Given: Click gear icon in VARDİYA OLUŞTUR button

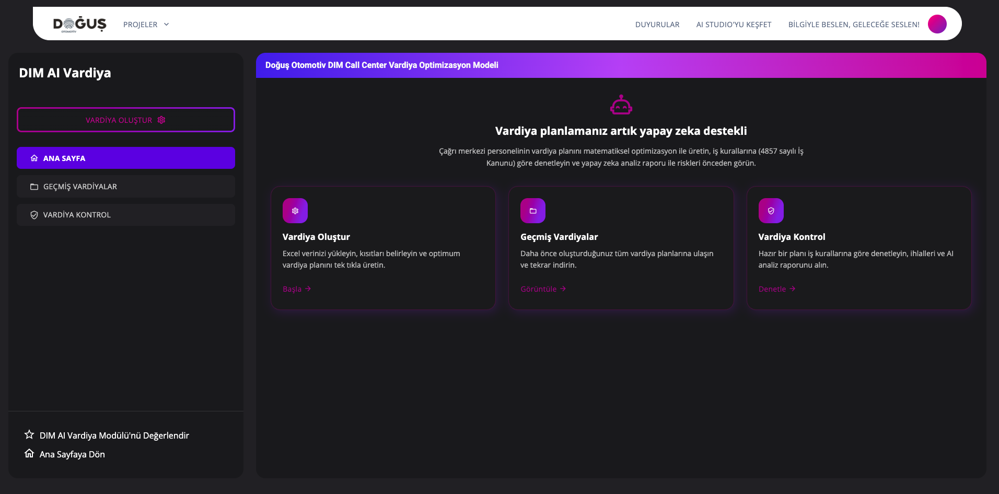Looking at the screenshot, I should coord(161,120).
